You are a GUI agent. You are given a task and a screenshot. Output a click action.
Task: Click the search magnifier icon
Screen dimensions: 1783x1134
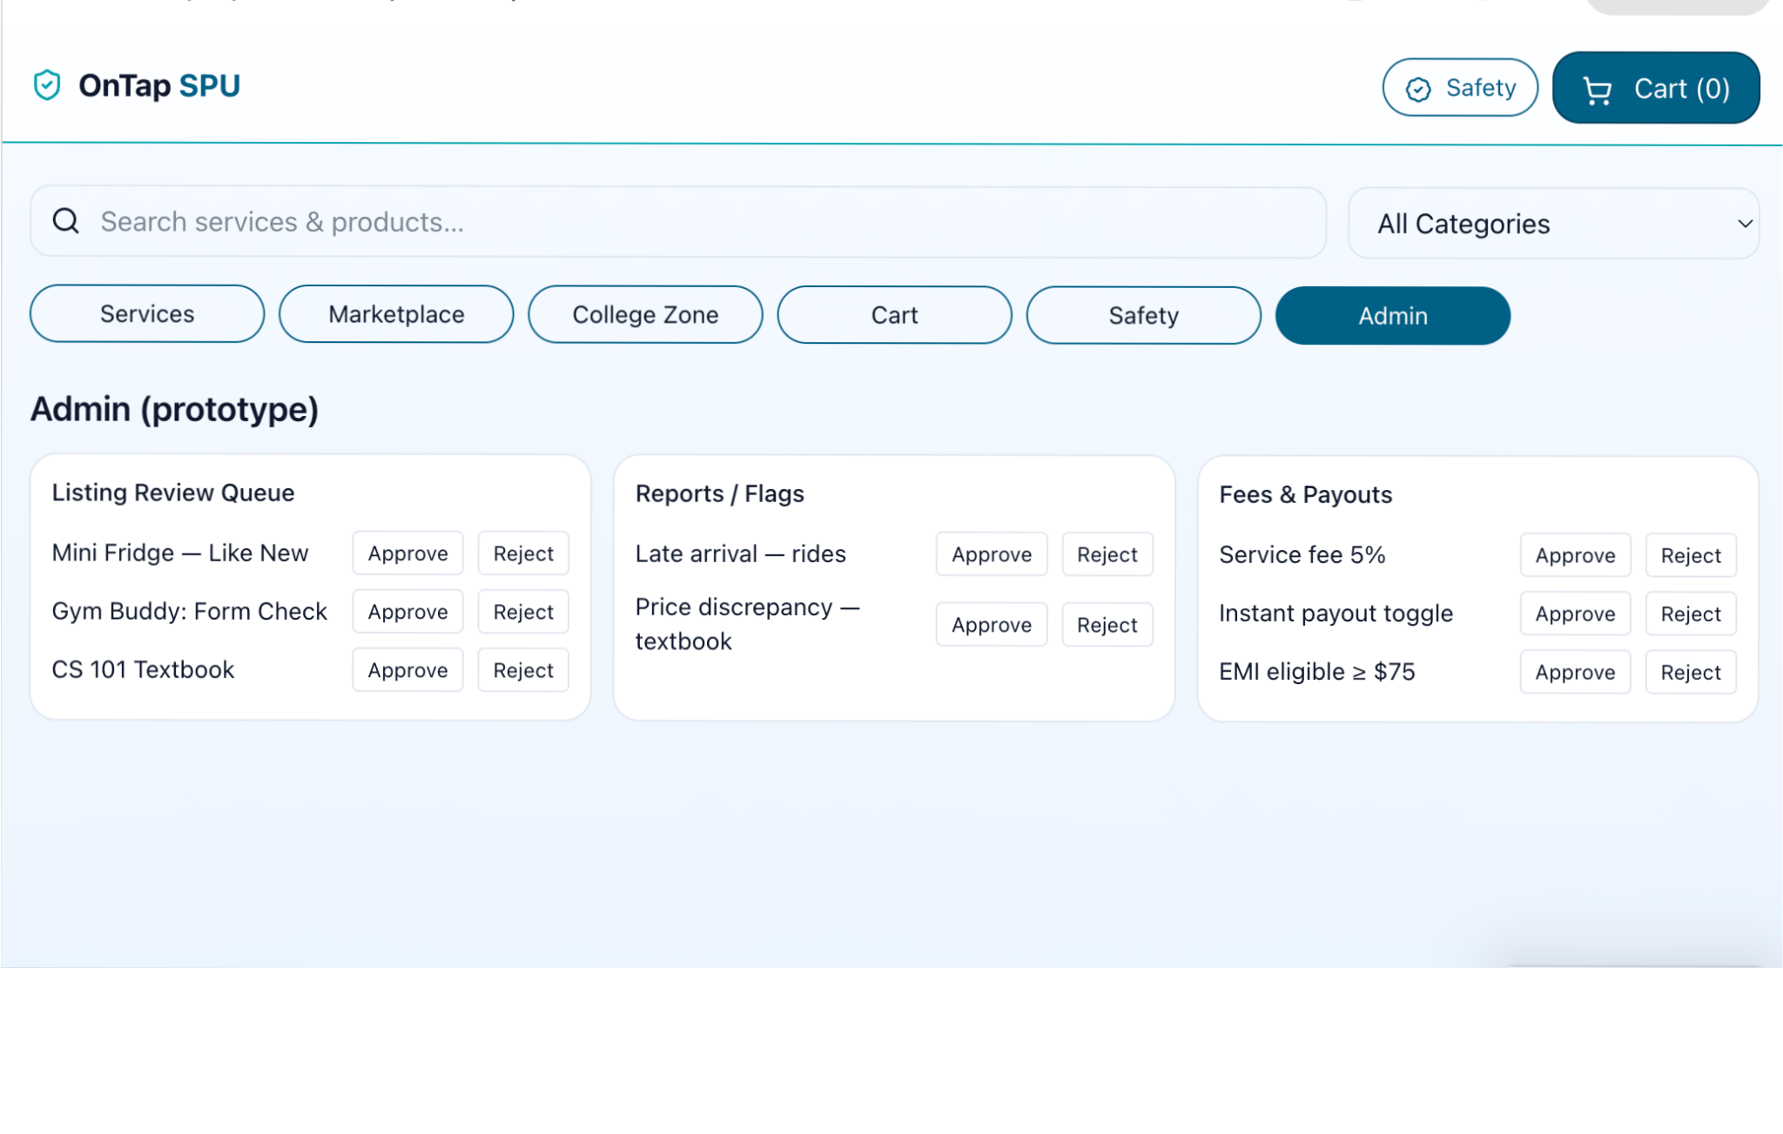click(66, 222)
